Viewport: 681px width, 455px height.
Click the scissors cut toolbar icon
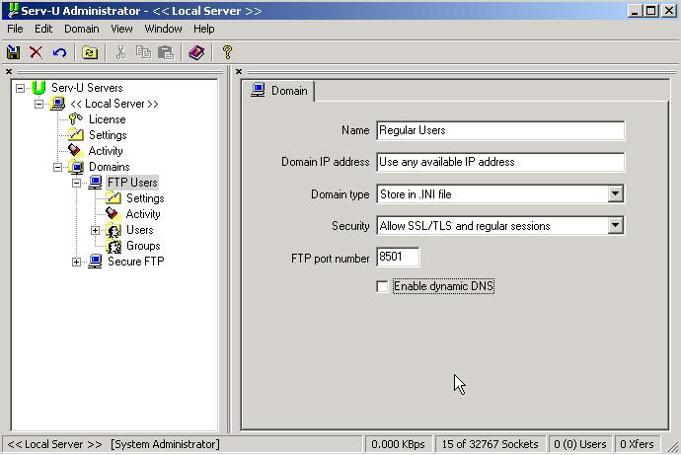pos(120,52)
